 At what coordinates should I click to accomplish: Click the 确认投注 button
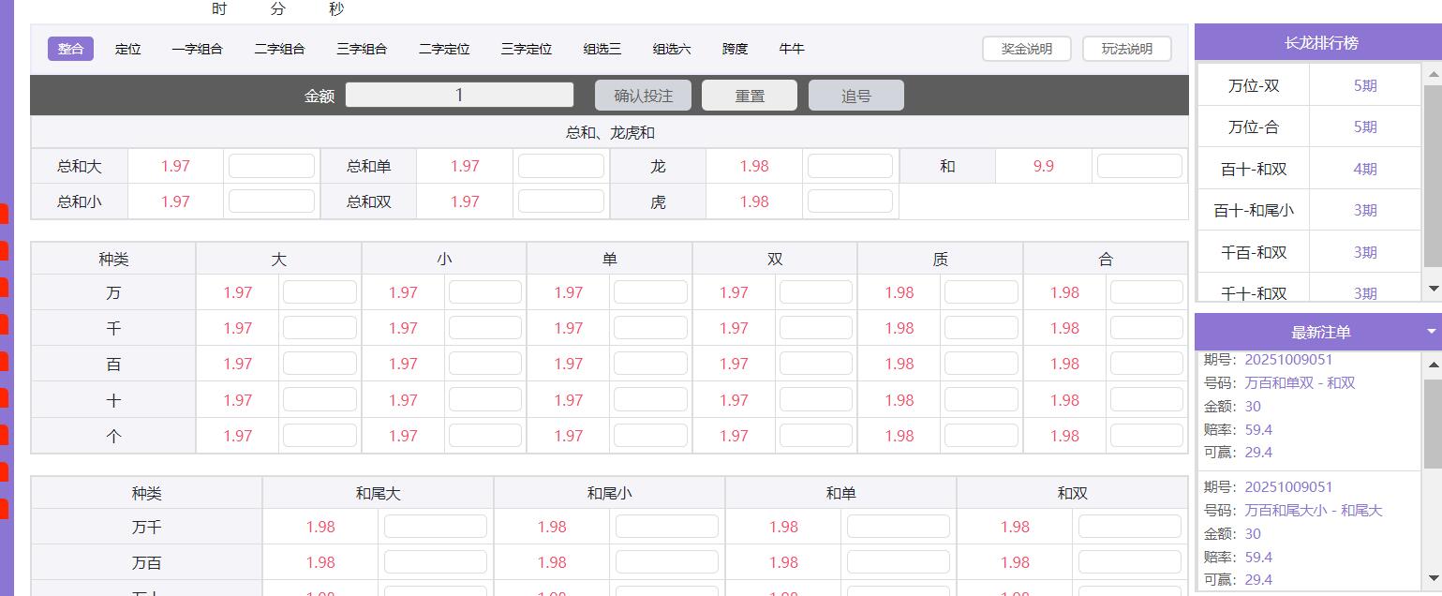(643, 96)
